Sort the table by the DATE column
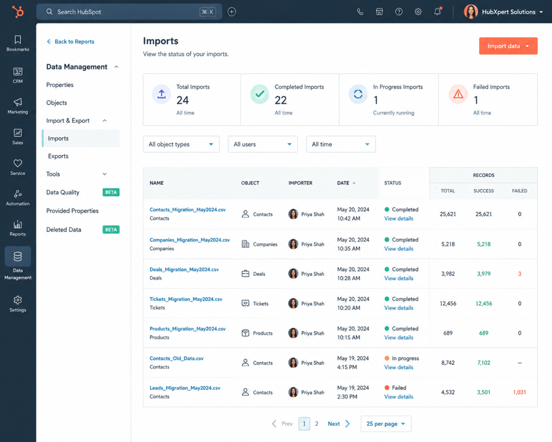 click(x=346, y=183)
